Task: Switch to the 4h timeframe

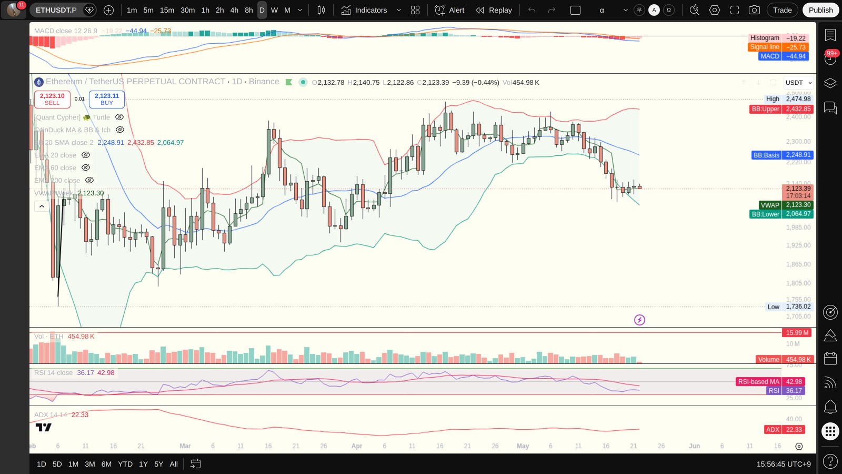Action: coord(234,10)
